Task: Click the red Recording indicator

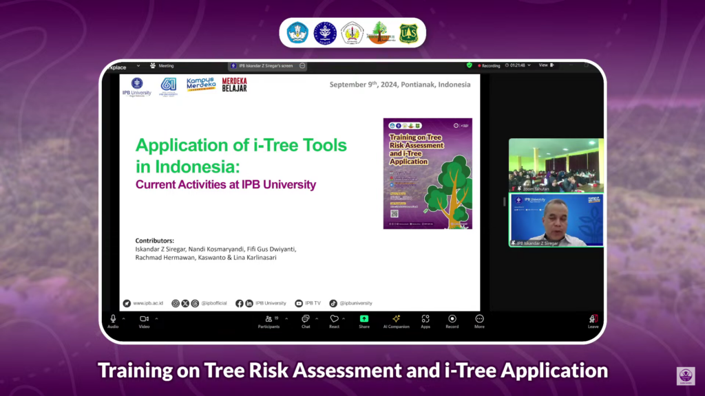Action: click(489, 65)
